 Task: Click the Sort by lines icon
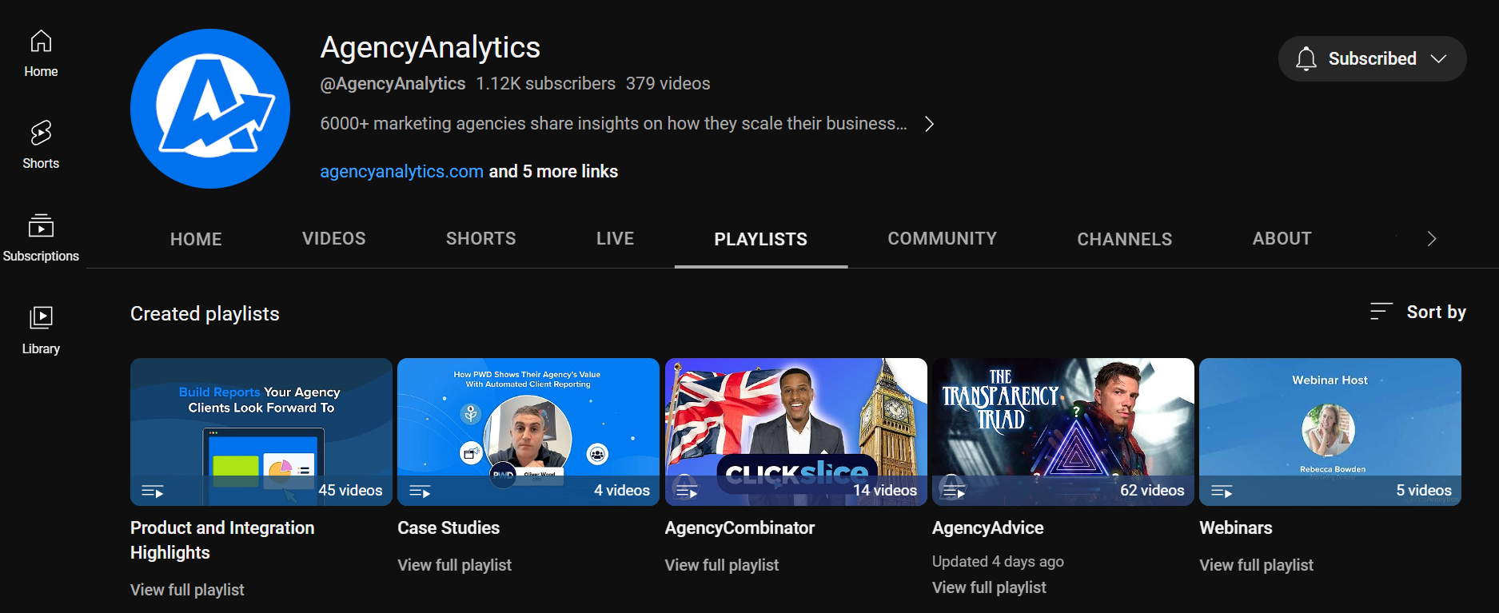click(1381, 312)
